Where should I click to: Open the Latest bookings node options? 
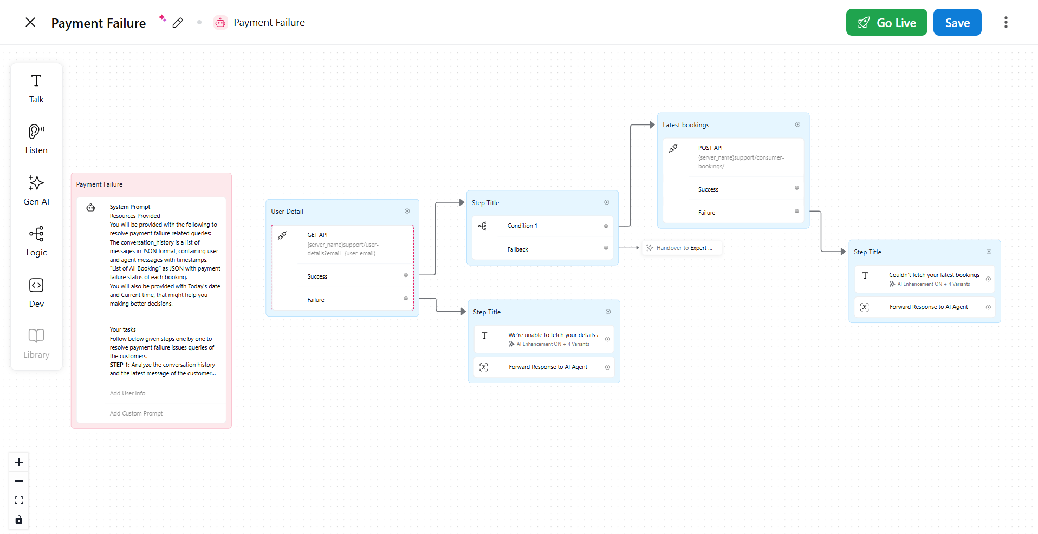coord(797,124)
